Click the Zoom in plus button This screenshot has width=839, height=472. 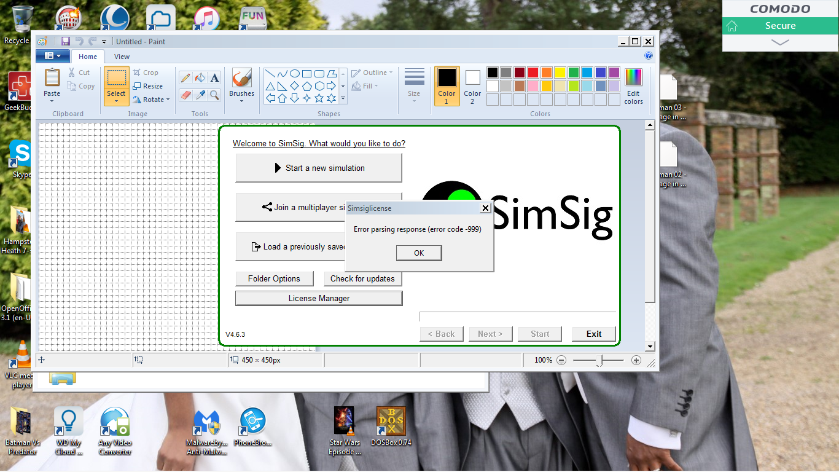tap(636, 361)
